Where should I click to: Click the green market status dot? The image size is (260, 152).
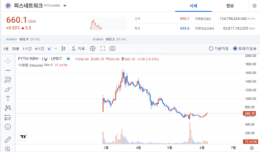[x=68, y=59]
